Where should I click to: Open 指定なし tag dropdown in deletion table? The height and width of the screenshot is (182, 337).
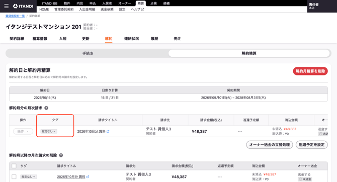click(x=29, y=176)
